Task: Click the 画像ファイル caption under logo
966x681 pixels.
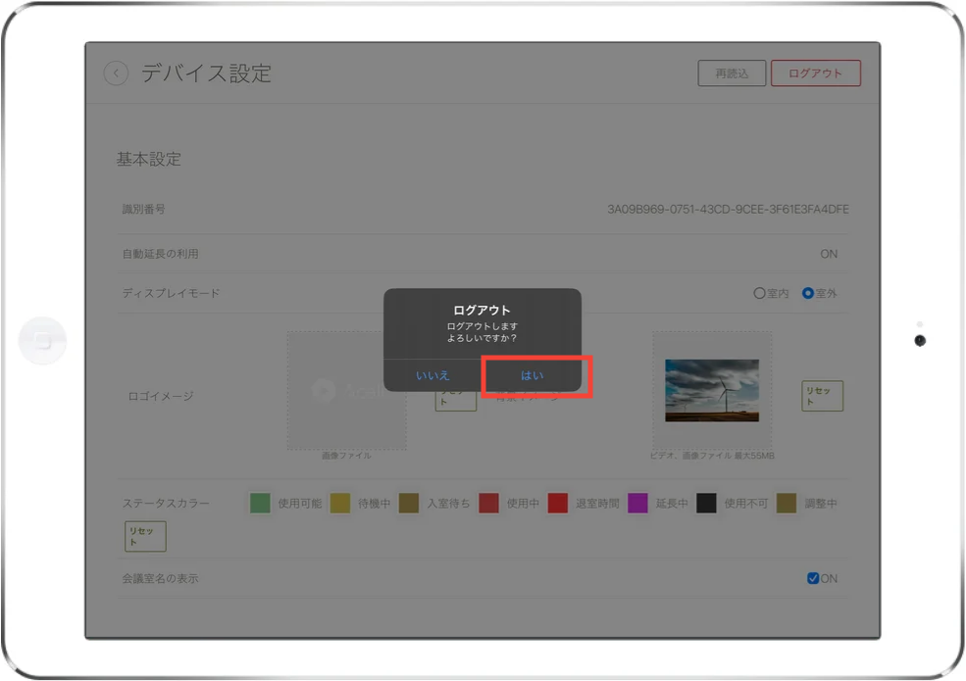Action: point(346,456)
